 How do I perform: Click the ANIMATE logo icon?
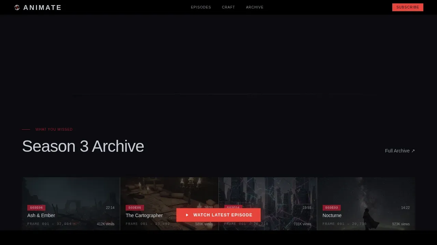(x=17, y=7)
